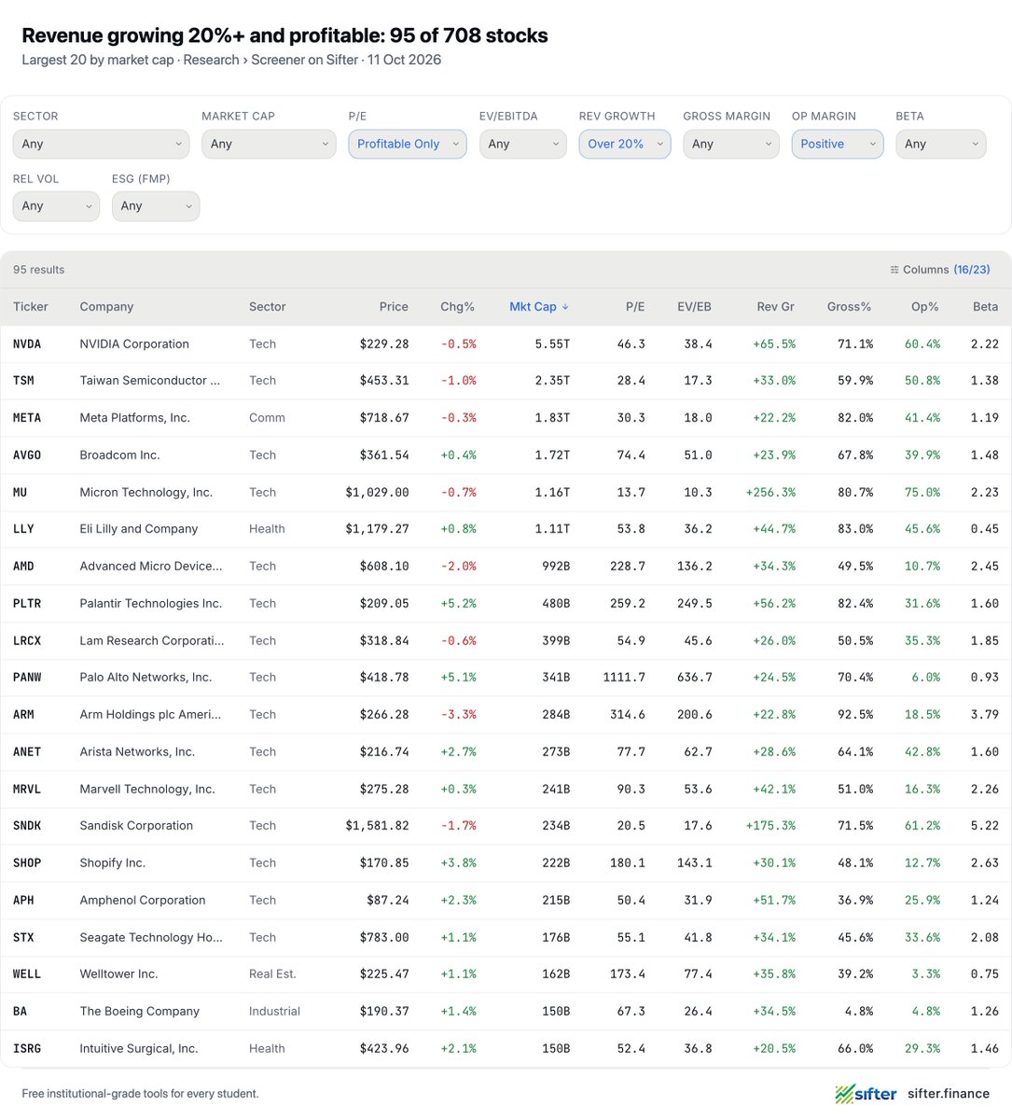Viewport: 1012px width, 1120px height.
Task: Open the Market Cap filter dropdown
Action: 269,144
